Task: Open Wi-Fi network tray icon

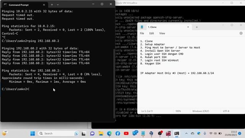Action: (211, 133)
